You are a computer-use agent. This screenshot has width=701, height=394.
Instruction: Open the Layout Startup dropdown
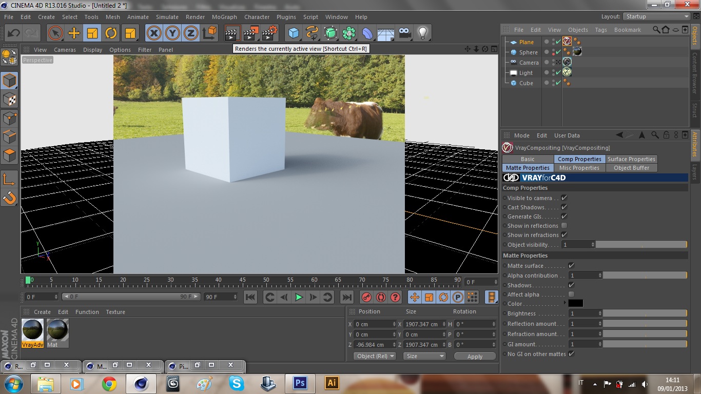[655, 16]
